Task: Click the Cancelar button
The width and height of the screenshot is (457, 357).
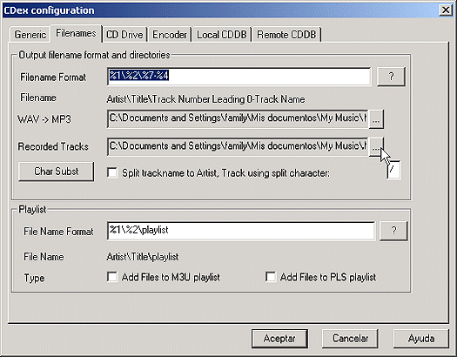Action: click(350, 339)
